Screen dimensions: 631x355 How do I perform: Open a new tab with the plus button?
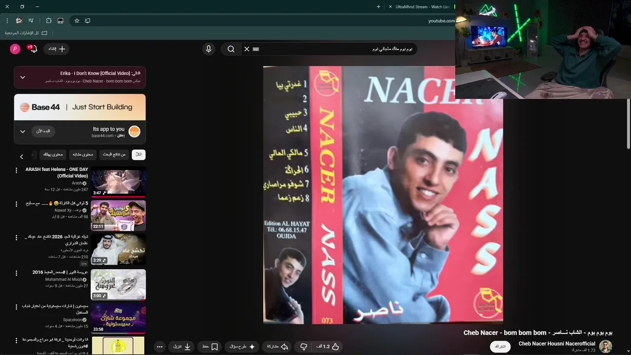(379, 7)
